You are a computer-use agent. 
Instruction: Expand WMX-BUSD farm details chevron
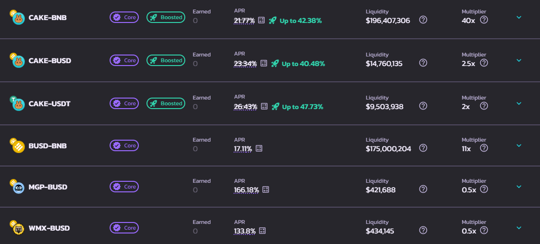[x=519, y=228]
